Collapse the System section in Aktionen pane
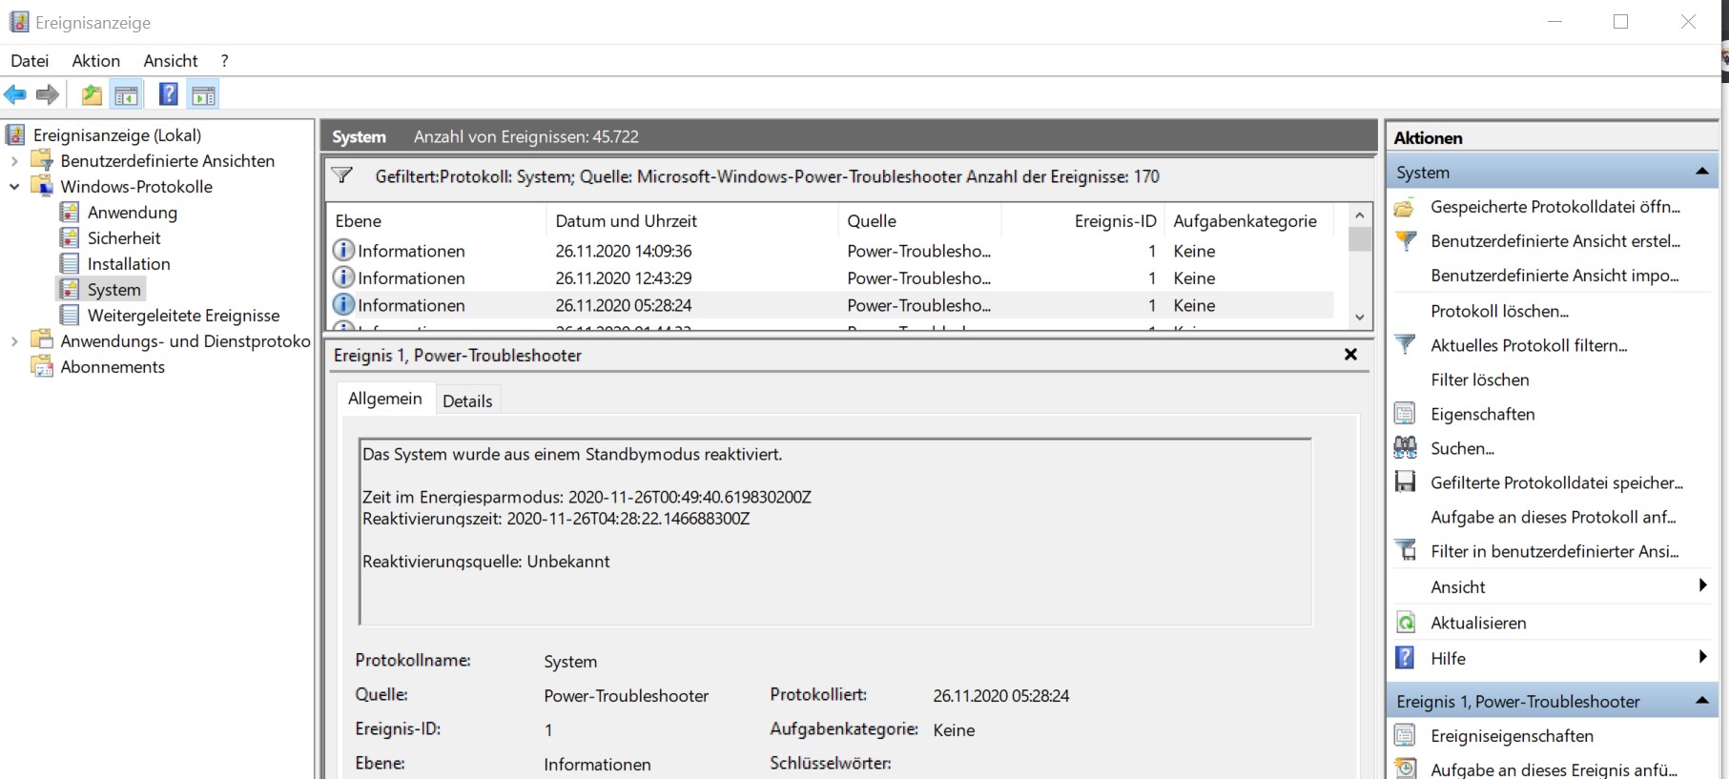The height and width of the screenshot is (779, 1729). click(1701, 172)
